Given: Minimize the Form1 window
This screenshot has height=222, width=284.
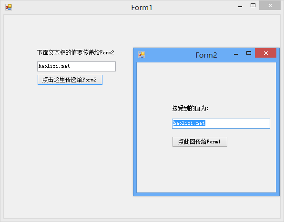Looking at the screenshot, I should coord(240,7).
